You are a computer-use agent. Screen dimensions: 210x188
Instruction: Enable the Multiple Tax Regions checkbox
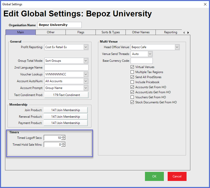pyautogui.click(x=132, y=72)
